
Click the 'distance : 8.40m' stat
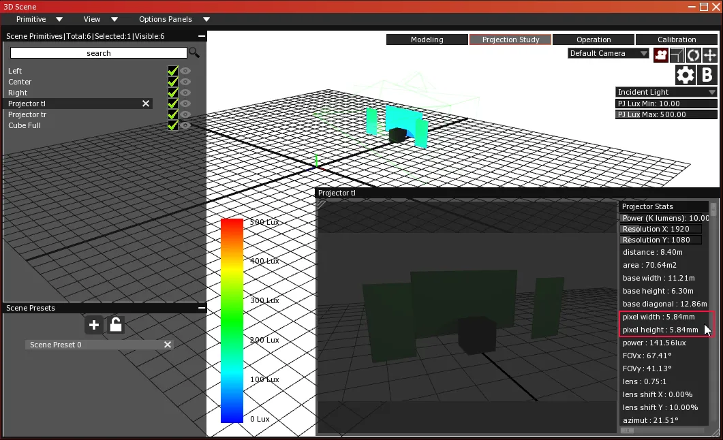[x=652, y=252]
